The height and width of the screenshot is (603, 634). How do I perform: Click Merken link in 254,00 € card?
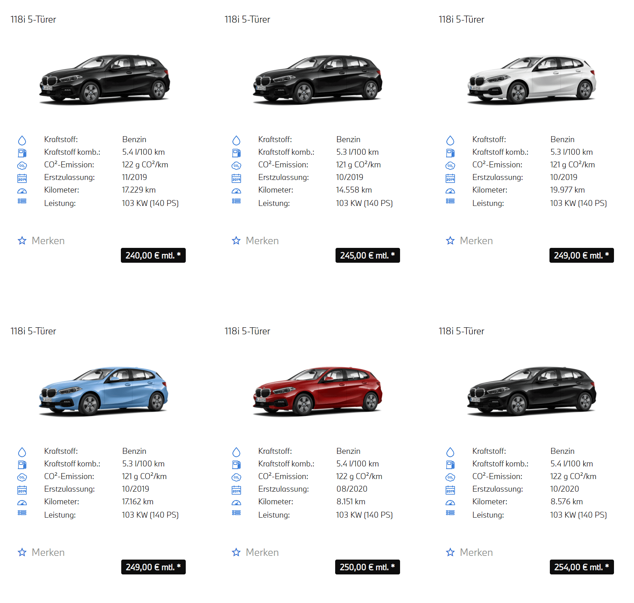point(476,552)
